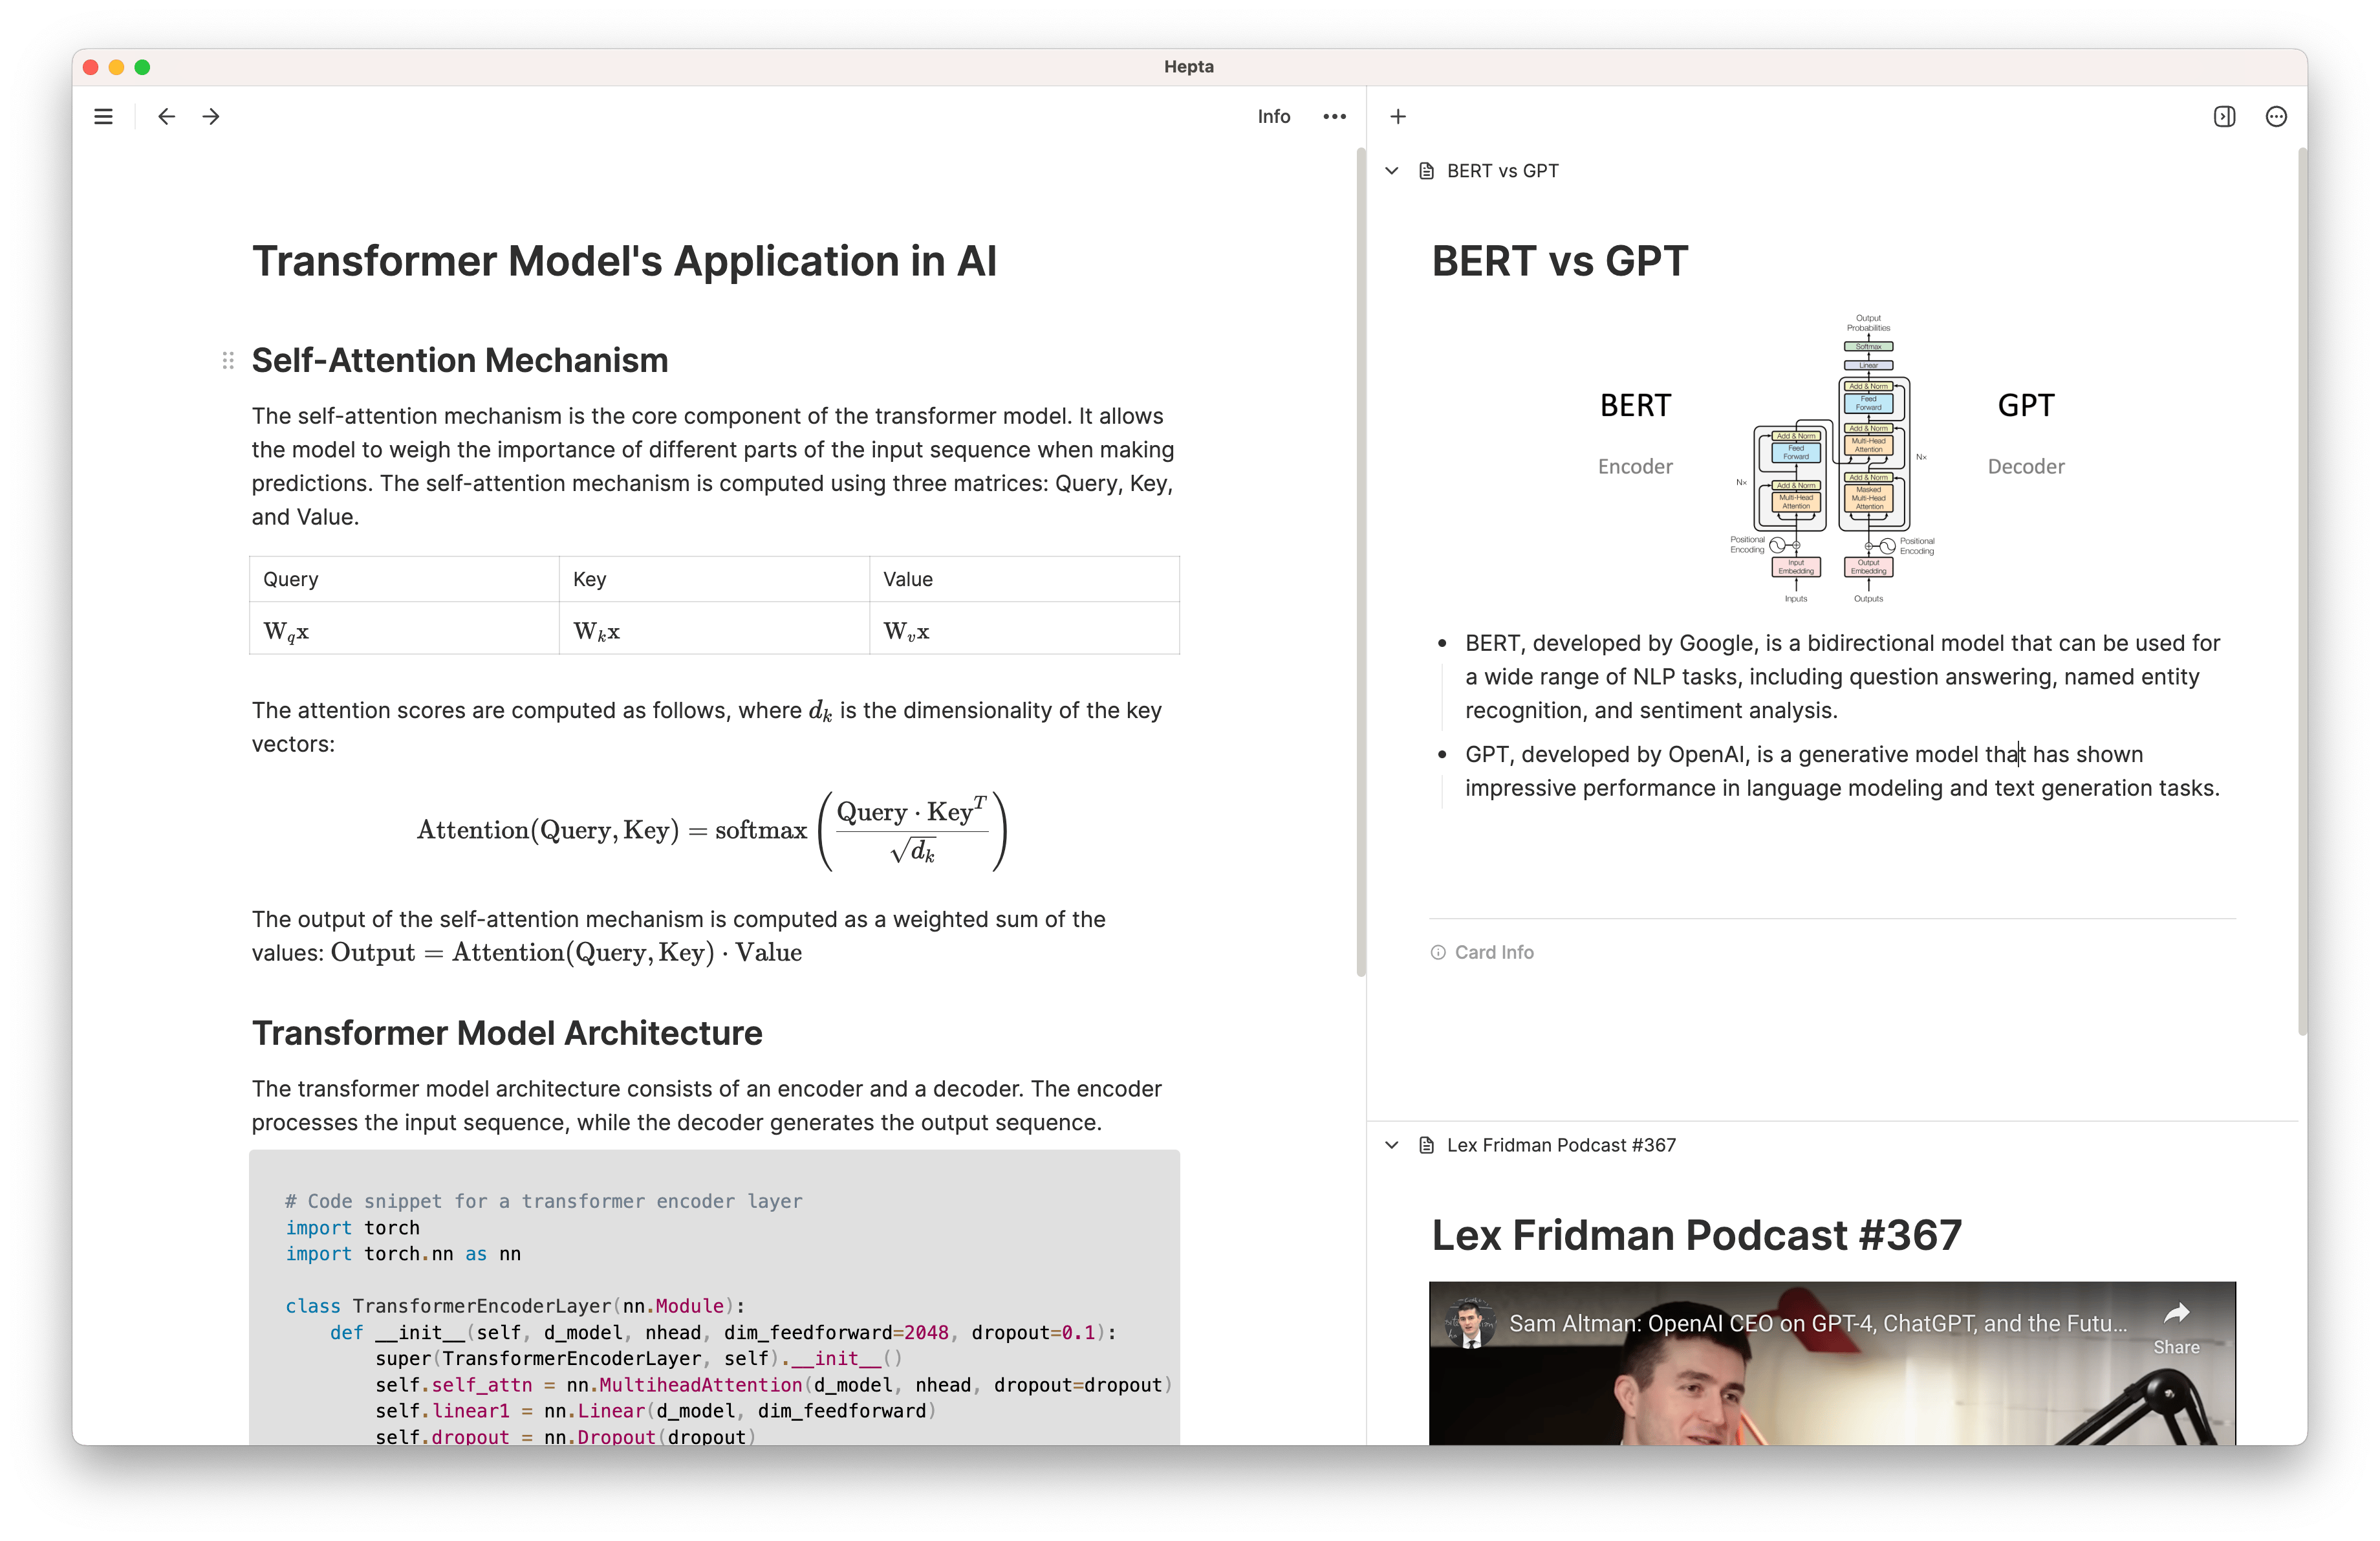Image resolution: width=2380 pixels, height=1541 pixels.
Task: Click the Sam Altman video title link
Action: [x=1818, y=1323]
